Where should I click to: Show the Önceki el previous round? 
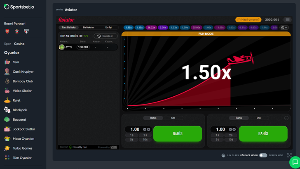tap(105, 36)
